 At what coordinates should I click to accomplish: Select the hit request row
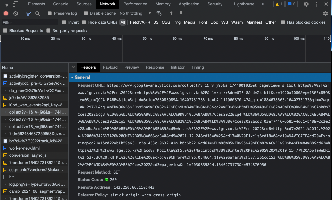coord(35,177)
